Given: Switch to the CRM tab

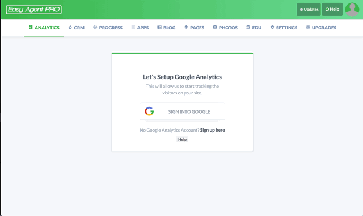Looking at the screenshot, I should point(77,28).
